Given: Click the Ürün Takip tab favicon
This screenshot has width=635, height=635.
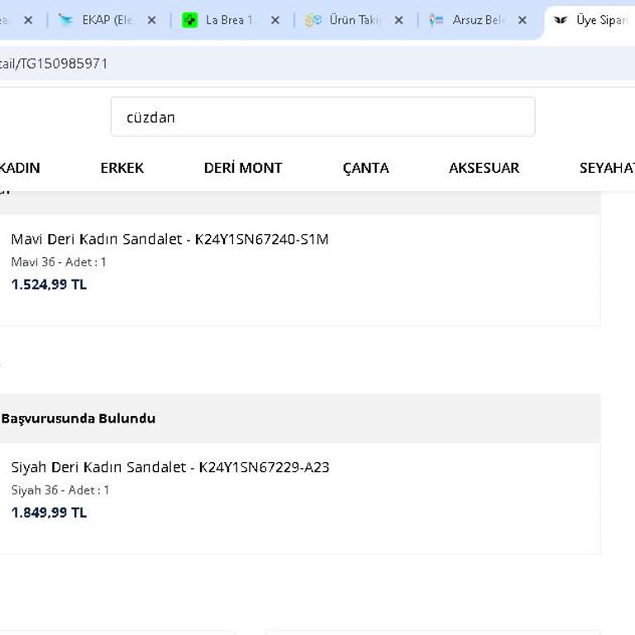Looking at the screenshot, I should pyautogui.click(x=313, y=20).
